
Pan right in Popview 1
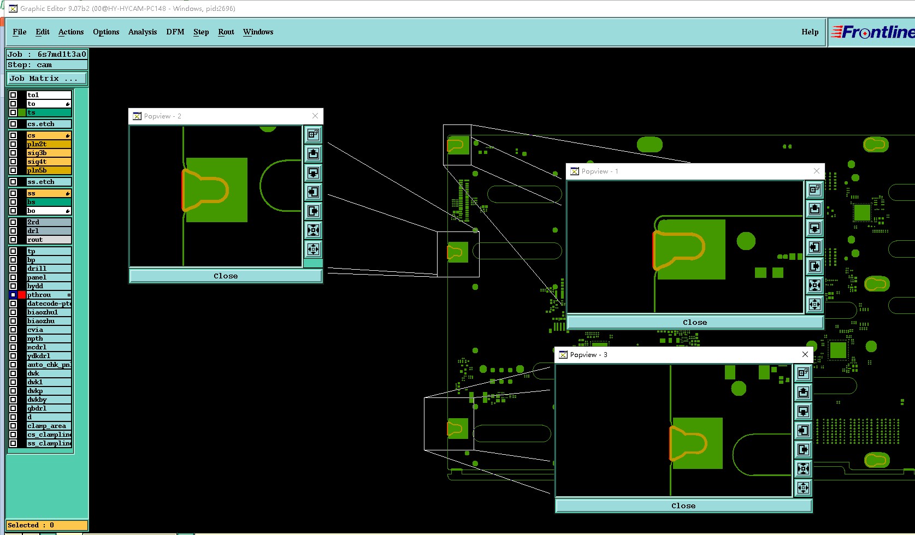click(x=814, y=266)
